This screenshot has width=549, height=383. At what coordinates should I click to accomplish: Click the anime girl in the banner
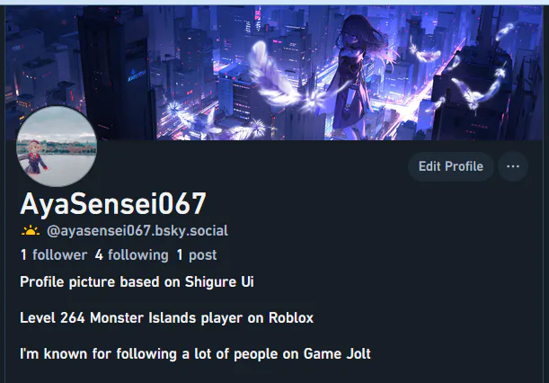pyautogui.click(x=356, y=76)
